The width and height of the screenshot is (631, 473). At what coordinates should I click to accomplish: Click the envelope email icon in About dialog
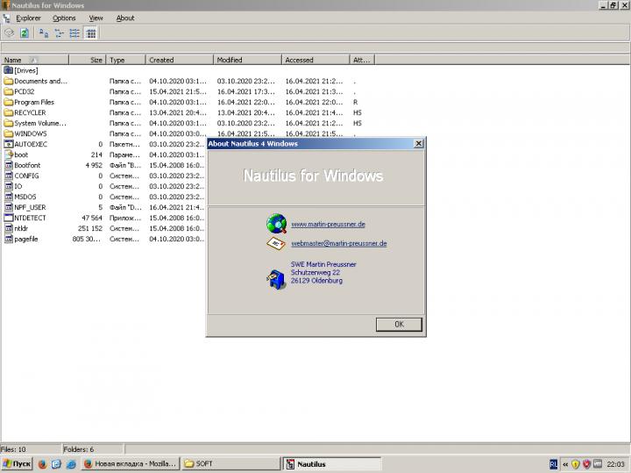[277, 243]
